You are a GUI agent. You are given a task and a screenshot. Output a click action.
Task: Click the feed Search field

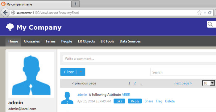(x=183, y=72)
